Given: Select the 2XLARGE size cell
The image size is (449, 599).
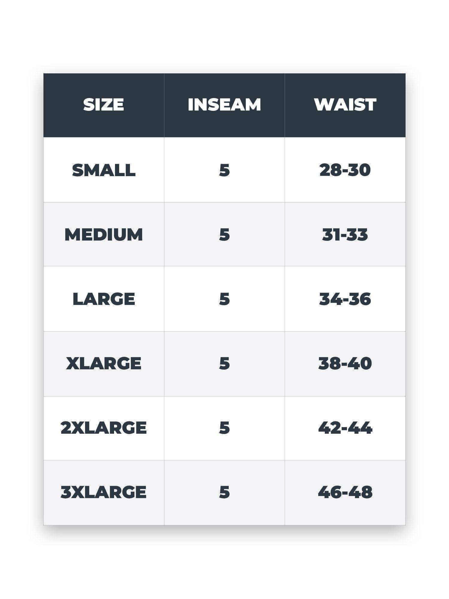Looking at the screenshot, I should [104, 428].
